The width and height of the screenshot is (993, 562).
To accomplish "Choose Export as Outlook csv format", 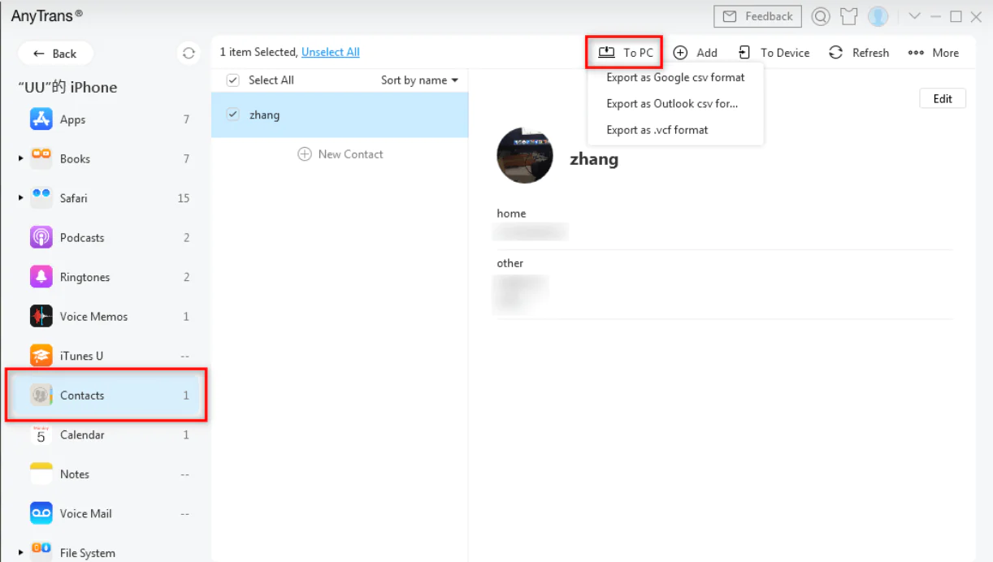I will 672,103.
